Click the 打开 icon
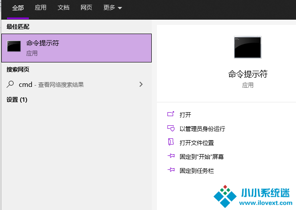 pyautogui.click(x=171, y=114)
